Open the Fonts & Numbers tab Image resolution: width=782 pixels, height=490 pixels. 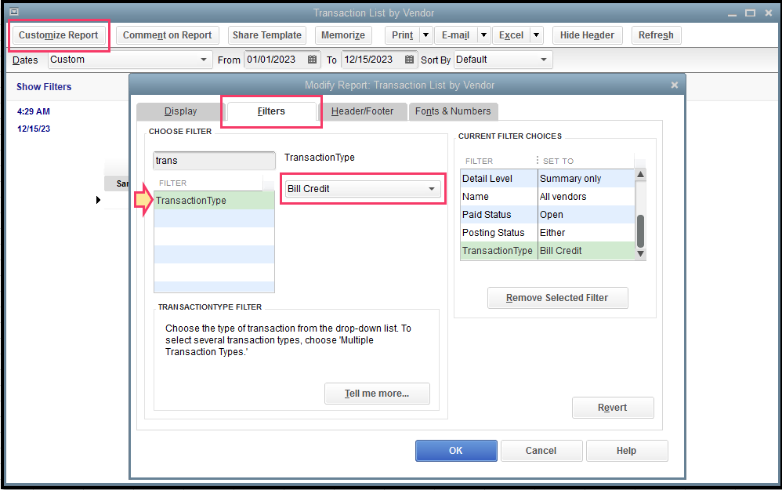click(453, 111)
